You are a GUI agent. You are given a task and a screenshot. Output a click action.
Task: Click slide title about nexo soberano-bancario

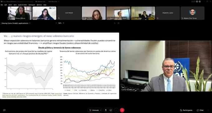point(39,36)
